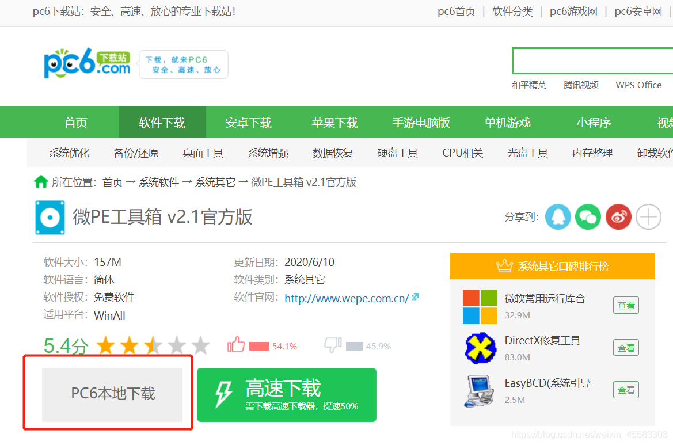This screenshot has width=673, height=445.
Task: Click the 微PE工具箱 v2.1官方版 heading
Action: click(x=163, y=217)
